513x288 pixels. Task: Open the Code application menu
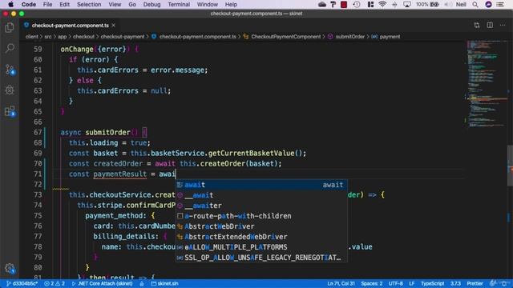pyautogui.click(x=29, y=4)
